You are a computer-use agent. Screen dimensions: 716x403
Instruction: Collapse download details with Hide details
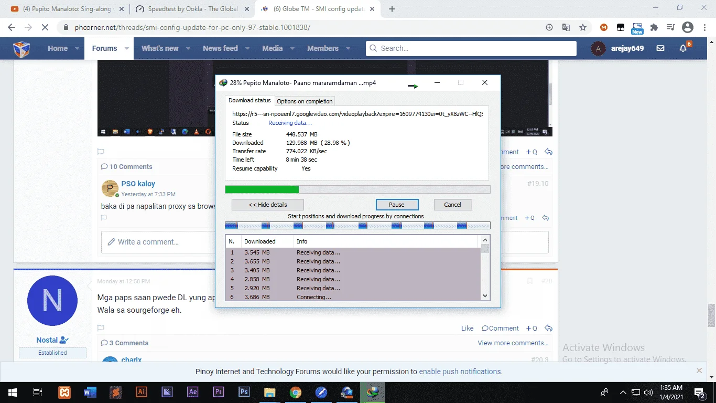pos(268,205)
